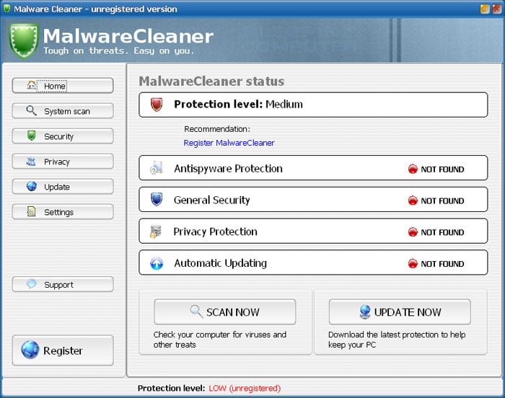Screen dimensions: 505x398
Task: Click the blue shield General Security icon
Action: 157,200
